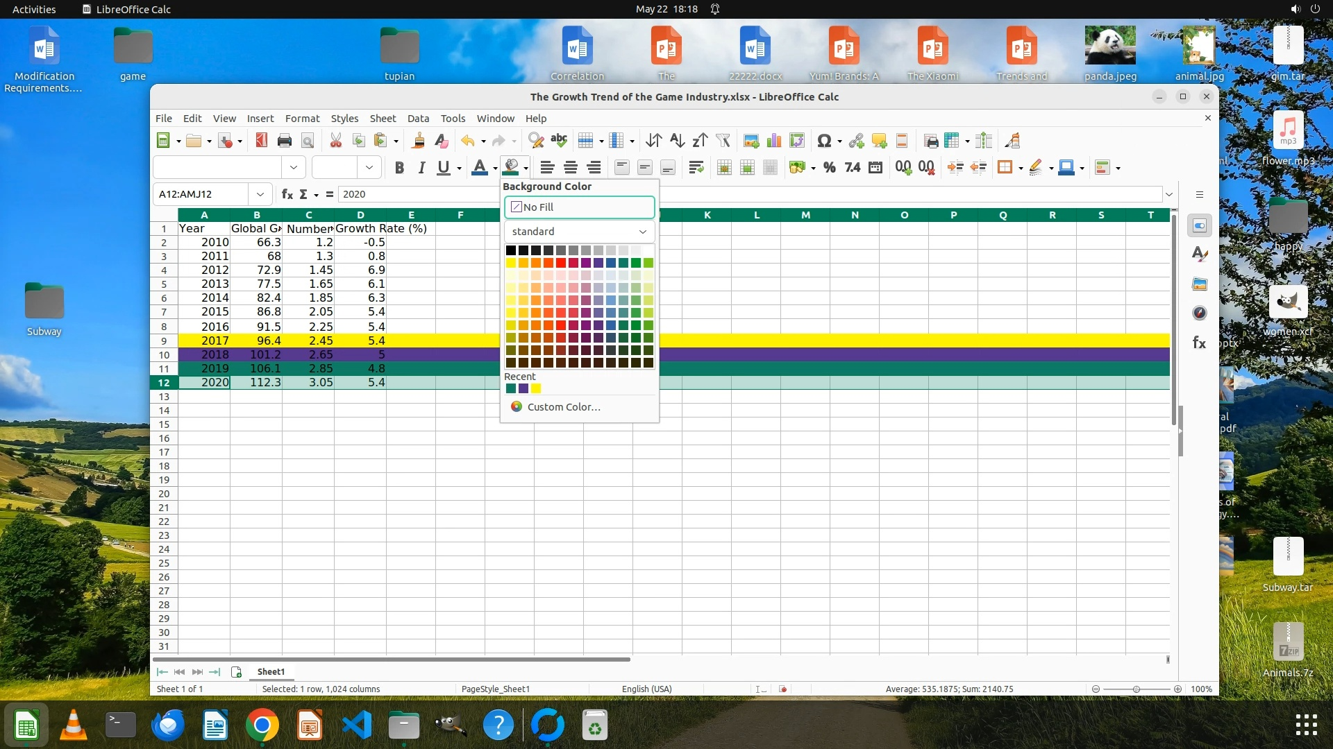Screen dimensions: 1333x749
Task: Click Custom Color option
Action: tap(563, 407)
